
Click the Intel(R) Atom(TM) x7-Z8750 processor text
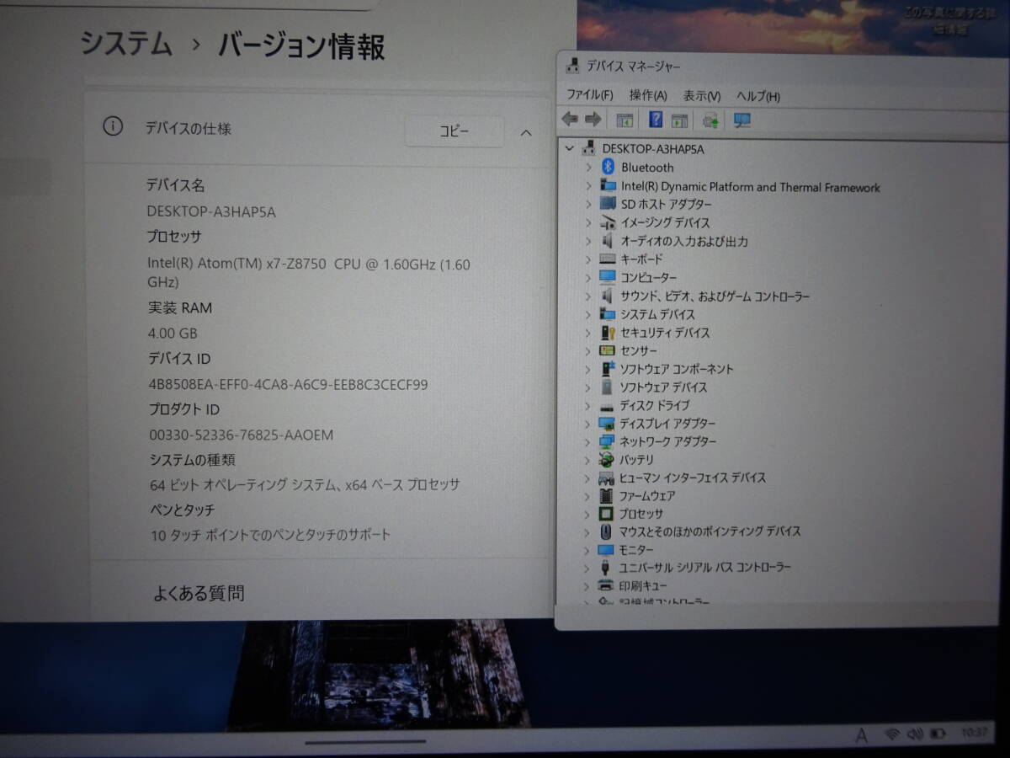[309, 273]
